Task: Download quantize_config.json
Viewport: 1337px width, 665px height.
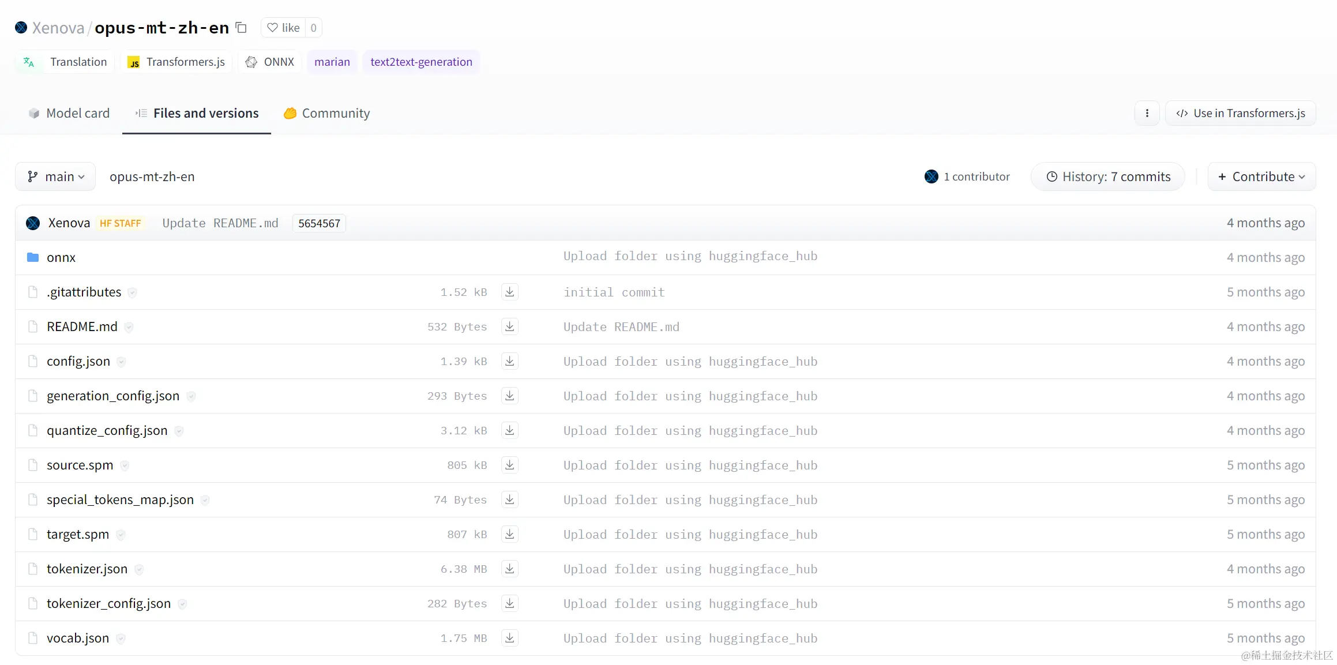Action: [x=509, y=430]
